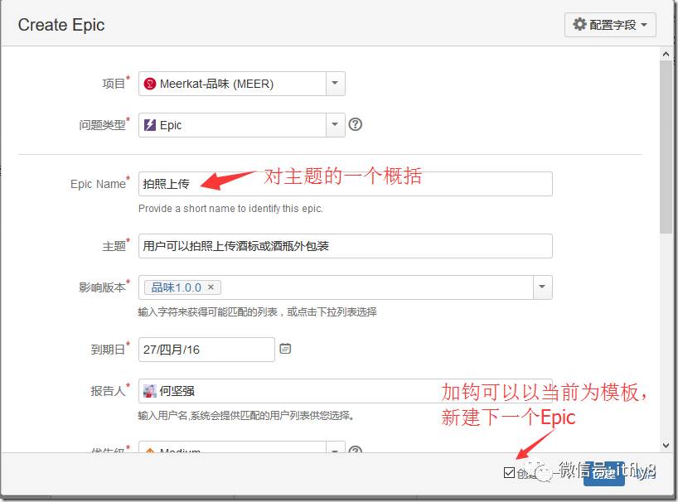The image size is (678, 502).
Task: Focus the Epic Name input field
Action: 345,184
